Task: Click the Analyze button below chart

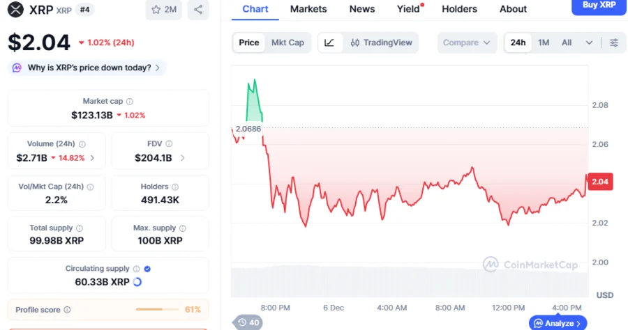Action: coord(557,323)
